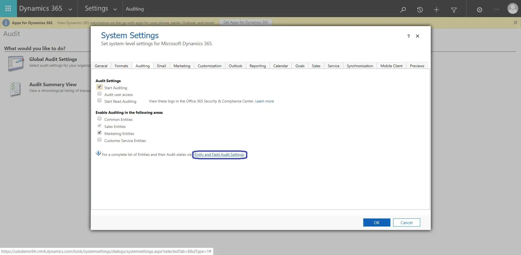Open the app launcher waffle icon
Image resolution: width=521 pixels, height=255 pixels.
click(x=8, y=8)
